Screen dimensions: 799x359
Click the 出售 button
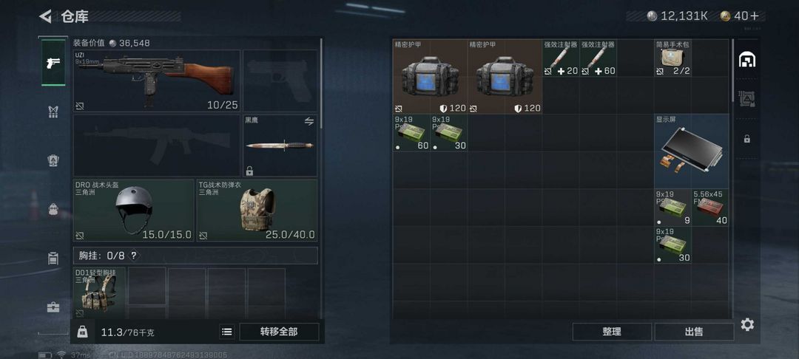[694, 332]
